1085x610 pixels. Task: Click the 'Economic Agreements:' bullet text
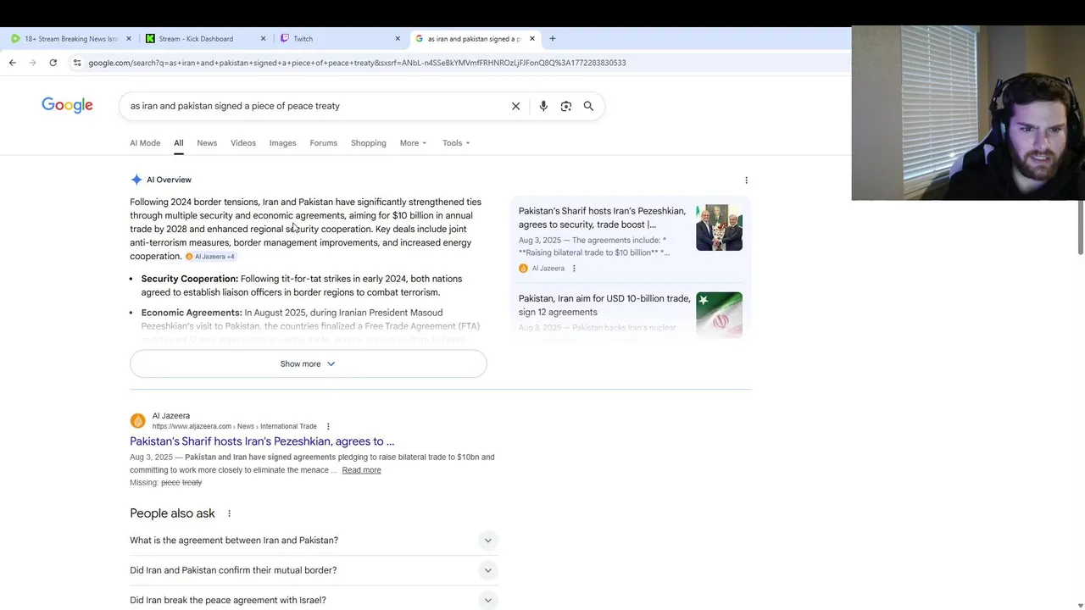click(192, 313)
